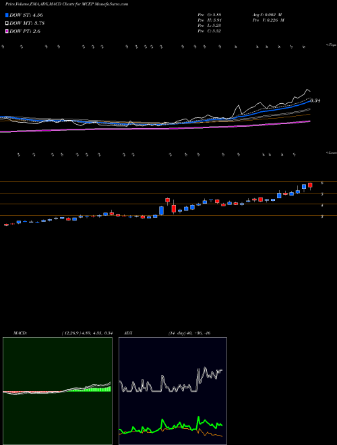Click the 'Avg V: 0.002 M' volume text
Screen dimensions: 337x445
(267, 14)
